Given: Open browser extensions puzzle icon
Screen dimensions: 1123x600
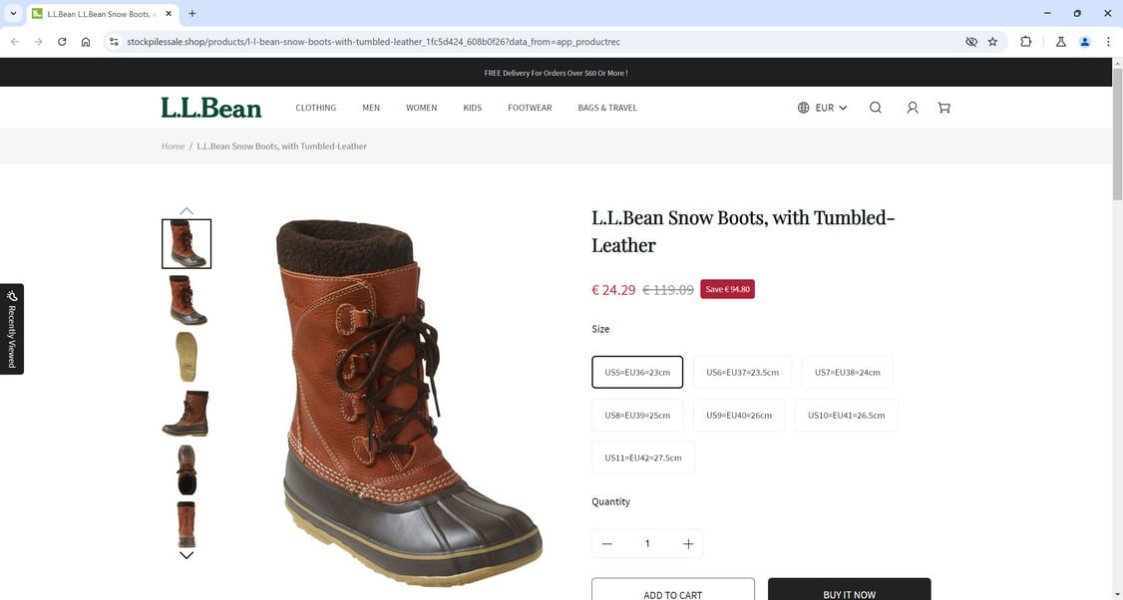Looking at the screenshot, I should coord(1026,42).
